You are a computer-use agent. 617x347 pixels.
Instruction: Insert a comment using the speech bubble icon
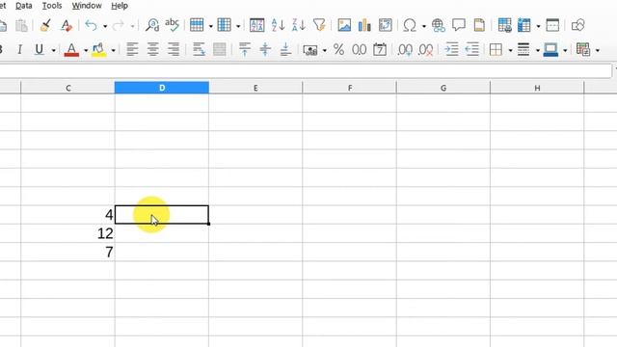click(459, 25)
